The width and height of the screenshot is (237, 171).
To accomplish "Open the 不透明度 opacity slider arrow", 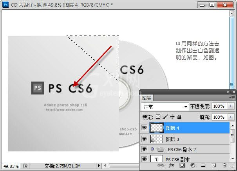I will [x=231, y=106].
